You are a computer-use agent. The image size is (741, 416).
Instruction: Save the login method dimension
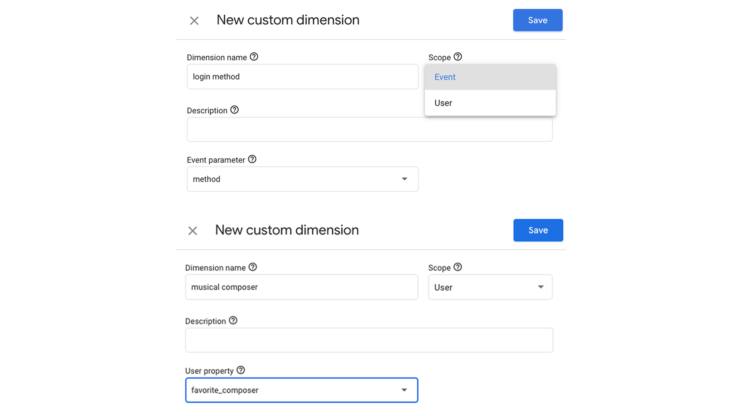[x=537, y=20]
